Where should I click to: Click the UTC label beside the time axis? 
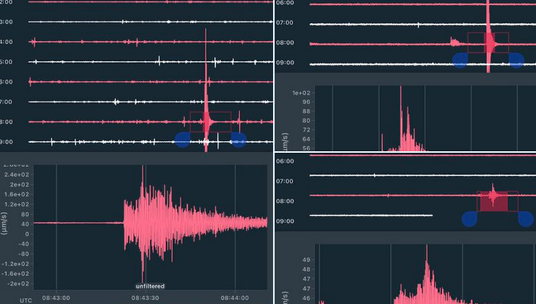click(x=26, y=301)
